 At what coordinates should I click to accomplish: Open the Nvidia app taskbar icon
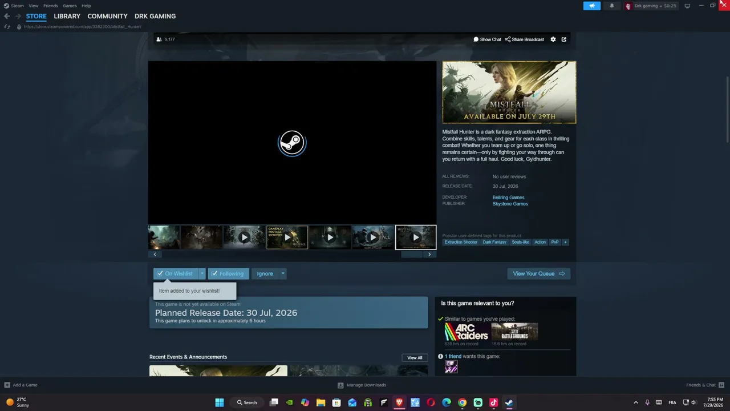pos(289,402)
